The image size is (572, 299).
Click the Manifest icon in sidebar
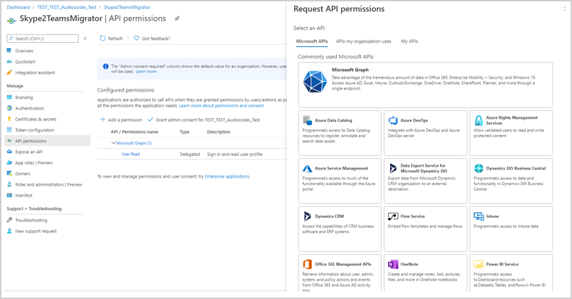pyautogui.click(x=10, y=195)
